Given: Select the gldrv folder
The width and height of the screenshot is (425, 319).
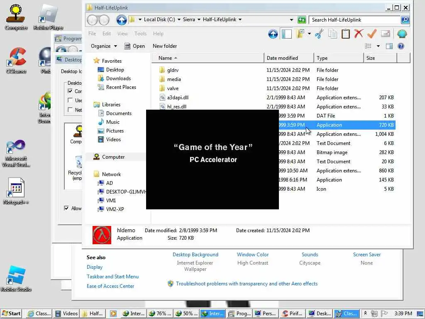Looking at the screenshot, I should 173,70.
